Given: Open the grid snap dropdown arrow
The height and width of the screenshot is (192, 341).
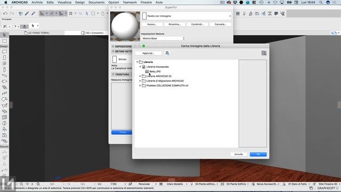Looking at the screenshot, I should [76, 13].
